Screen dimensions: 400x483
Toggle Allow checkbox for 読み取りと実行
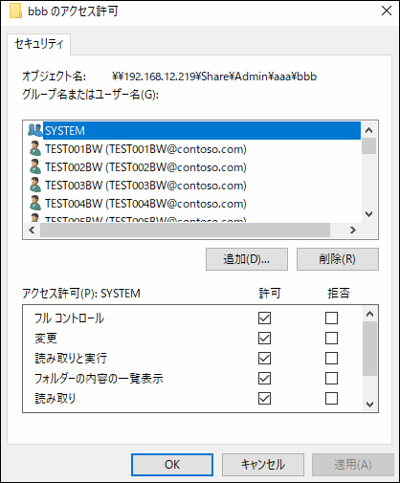(264, 358)
